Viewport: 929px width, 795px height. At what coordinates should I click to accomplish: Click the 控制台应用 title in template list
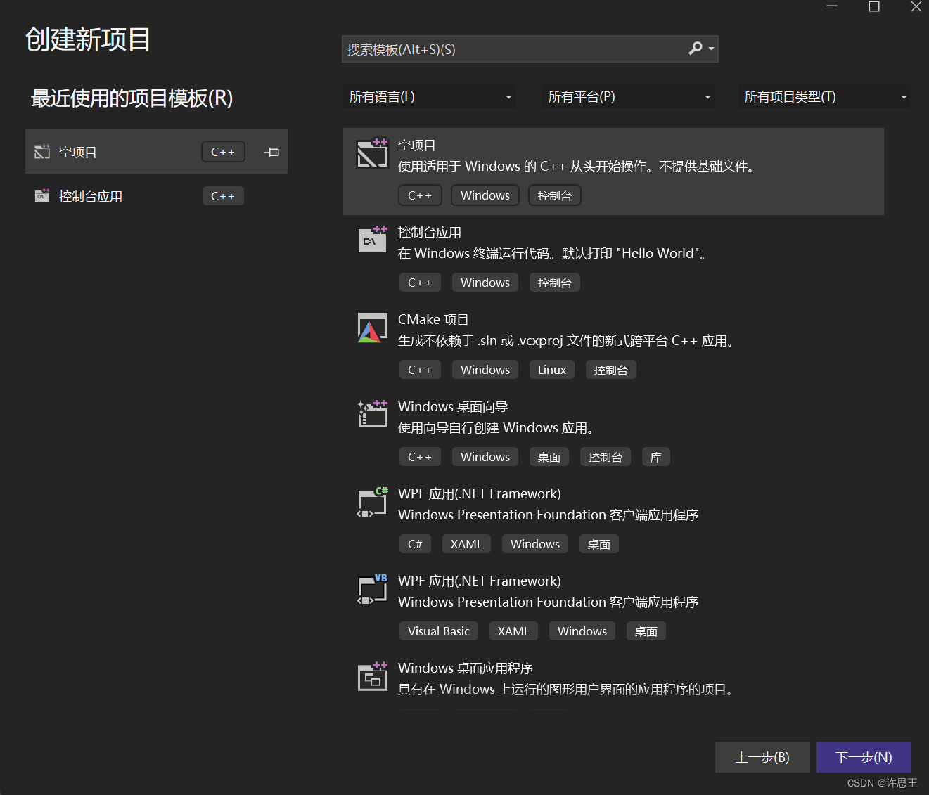click(x=430, y=233)
